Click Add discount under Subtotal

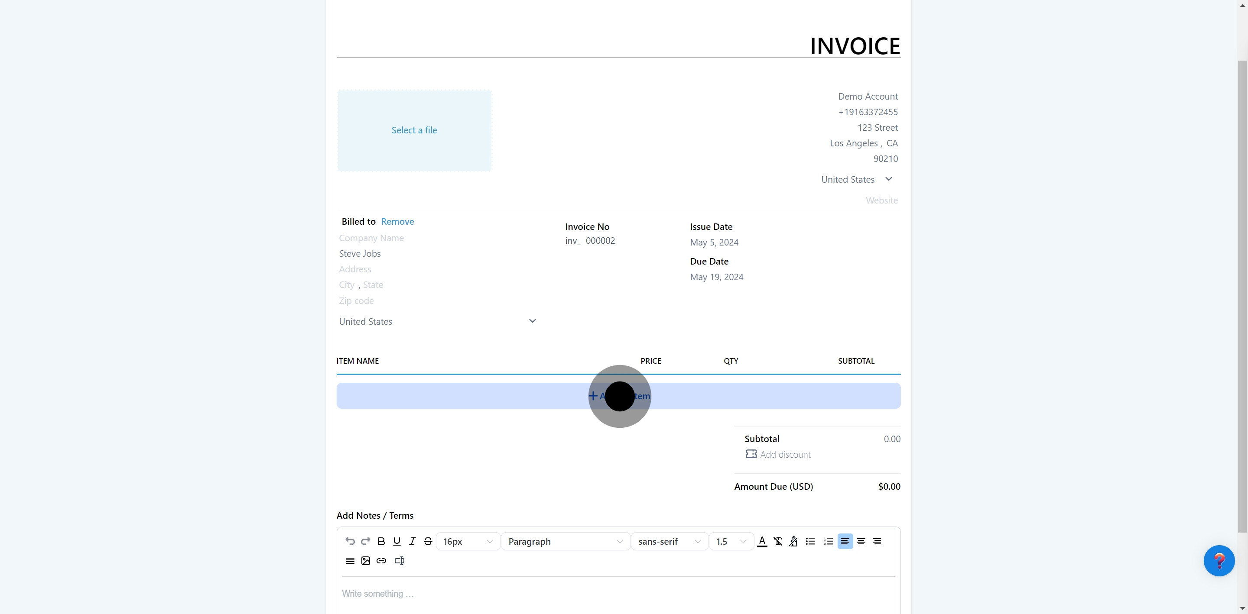point(785,454)
